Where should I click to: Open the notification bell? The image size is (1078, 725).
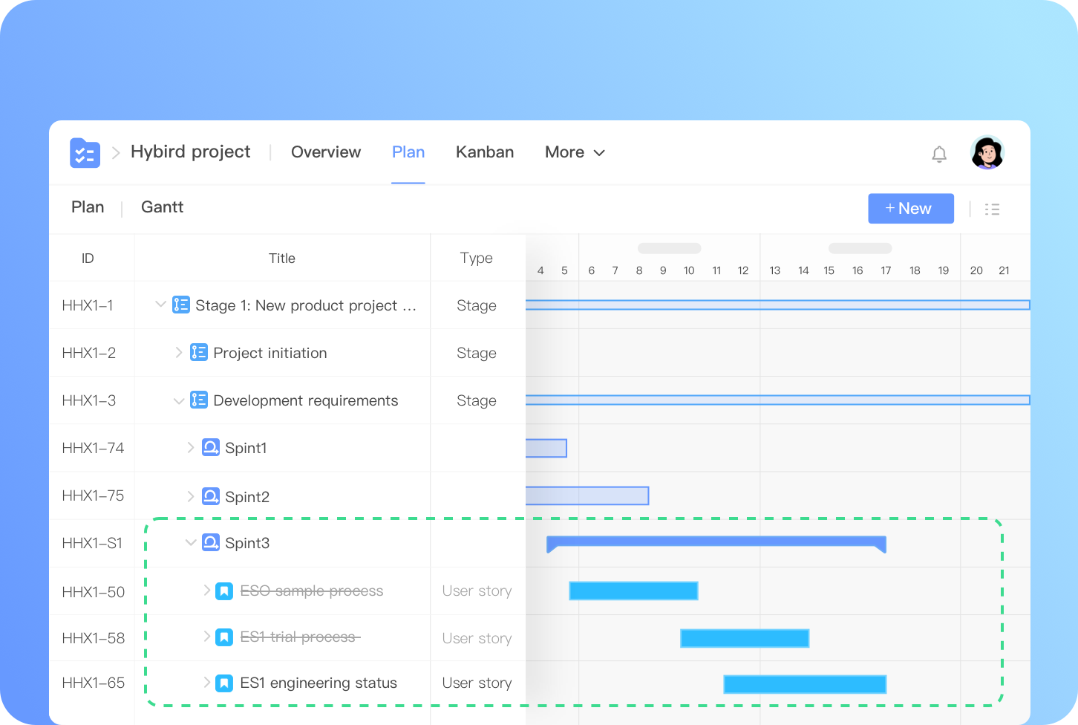click(x=938, y=153)
